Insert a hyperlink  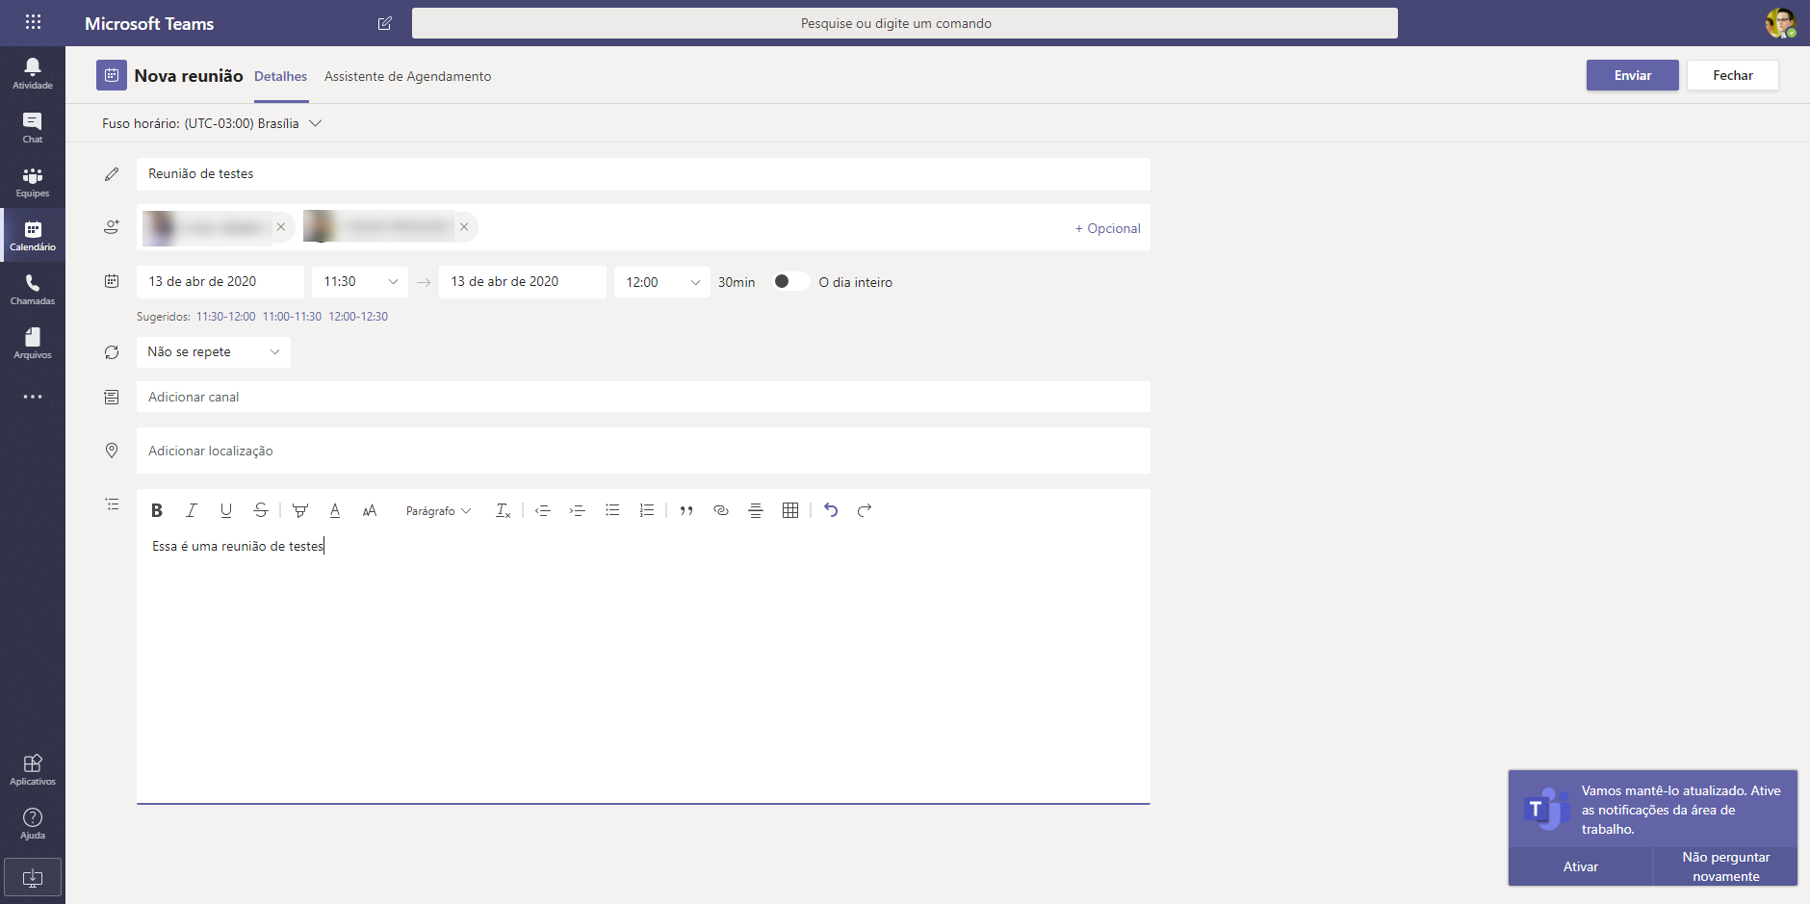point(721,510)
